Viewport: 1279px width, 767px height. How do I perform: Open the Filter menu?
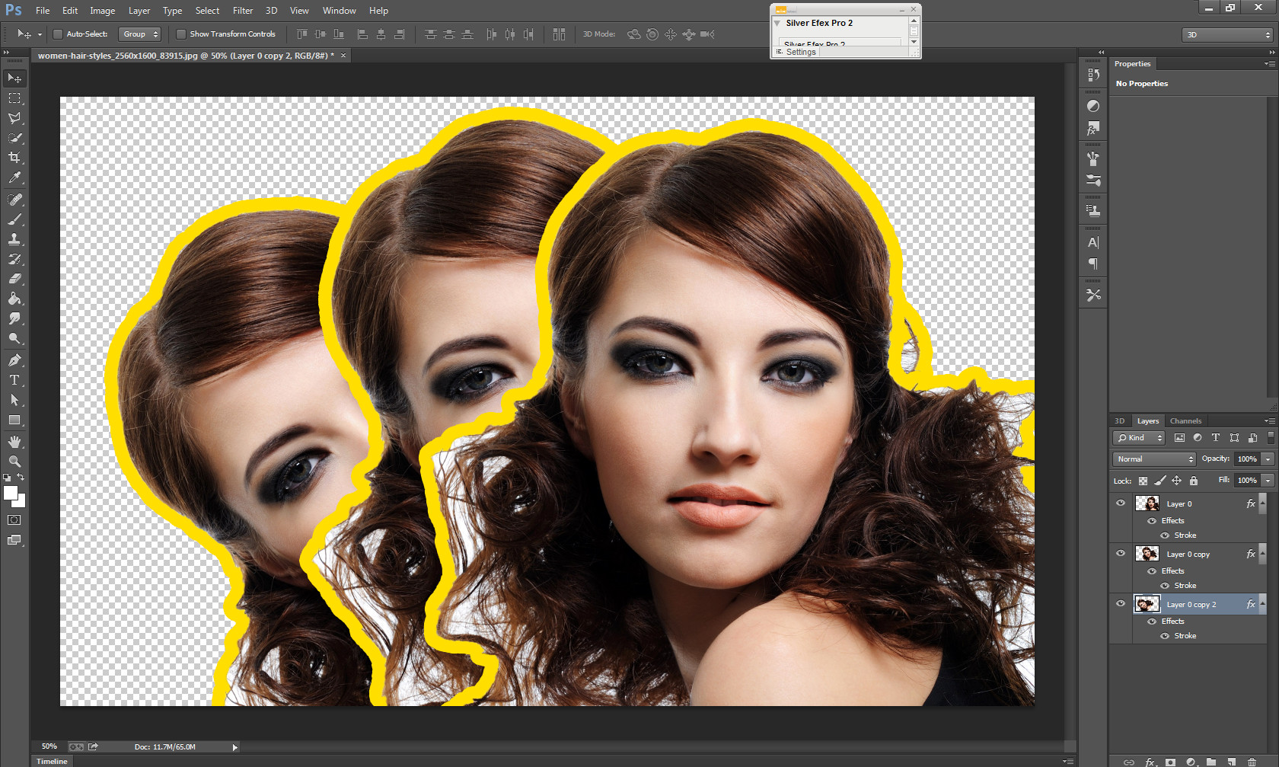[243, 11]
